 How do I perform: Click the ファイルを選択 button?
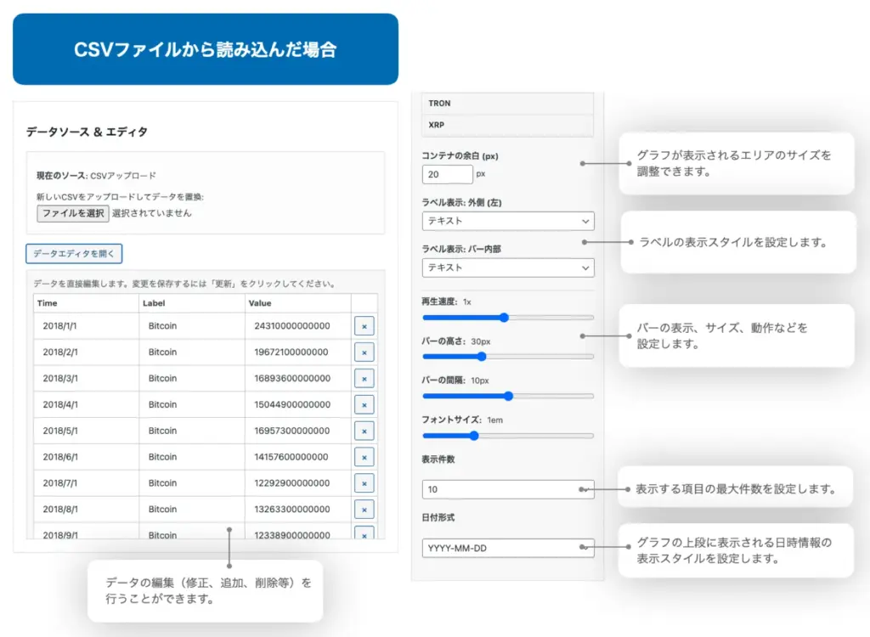tap(72, 213)
